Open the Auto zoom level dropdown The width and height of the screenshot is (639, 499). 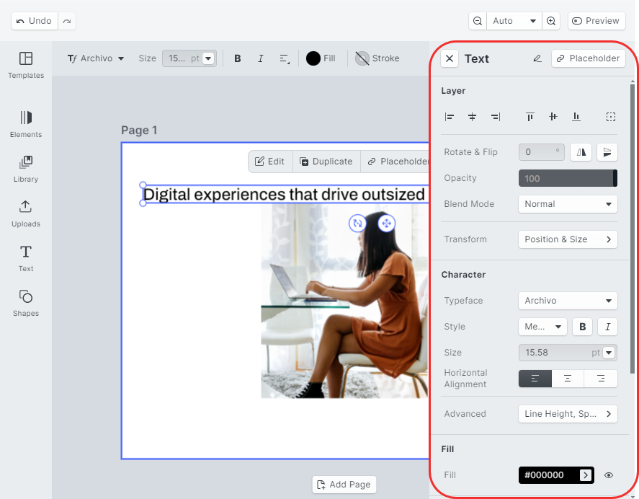pyautogui.click(x=514, y=21)
